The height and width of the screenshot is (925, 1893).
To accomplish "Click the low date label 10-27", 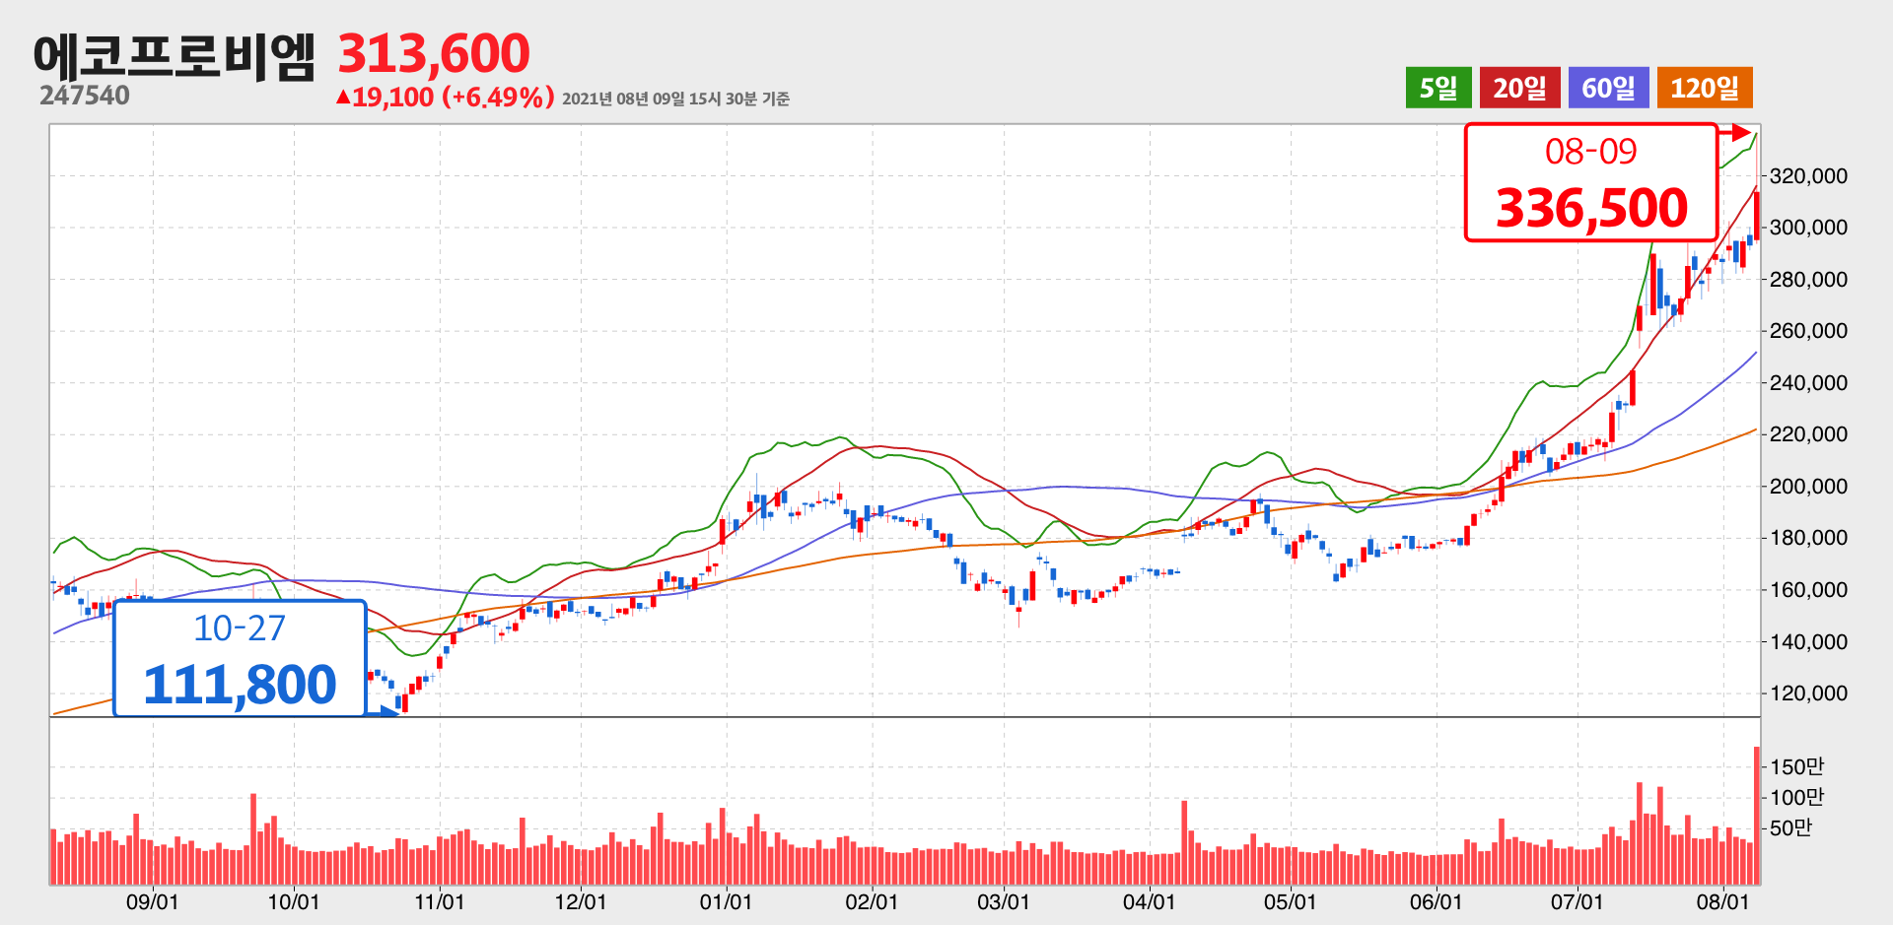I will pyautogui.click(x=240, y=628).
